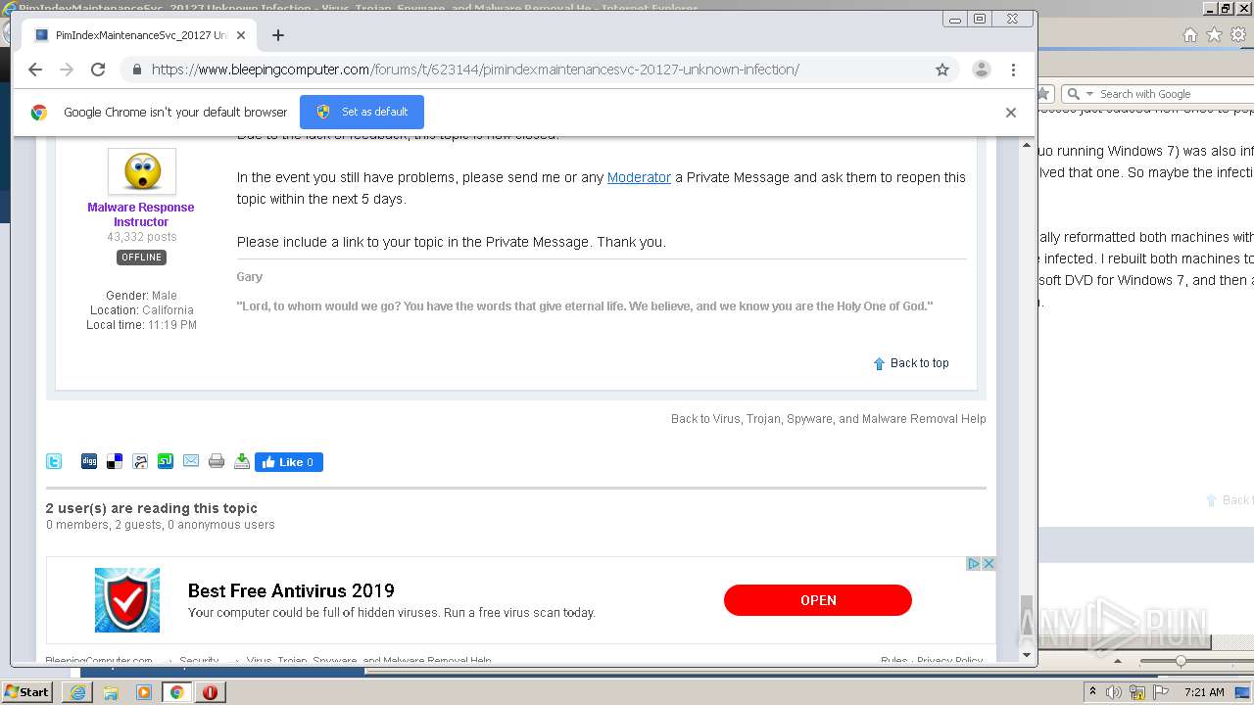Screen dimensions: 1254x705
Task: Open the Chrome profile avatar menu
Action: 981,70
